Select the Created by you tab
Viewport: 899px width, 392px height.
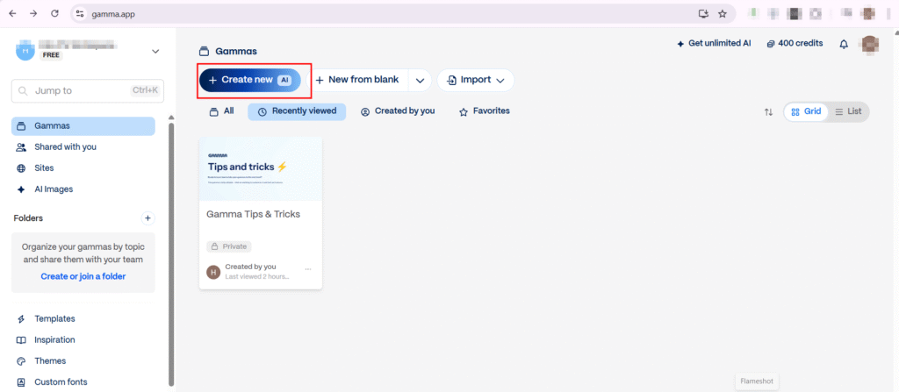[x=398, y=111]
